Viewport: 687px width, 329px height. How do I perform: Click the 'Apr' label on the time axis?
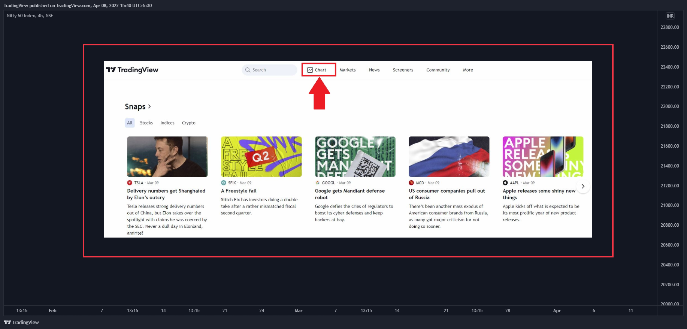pos(557,311)
